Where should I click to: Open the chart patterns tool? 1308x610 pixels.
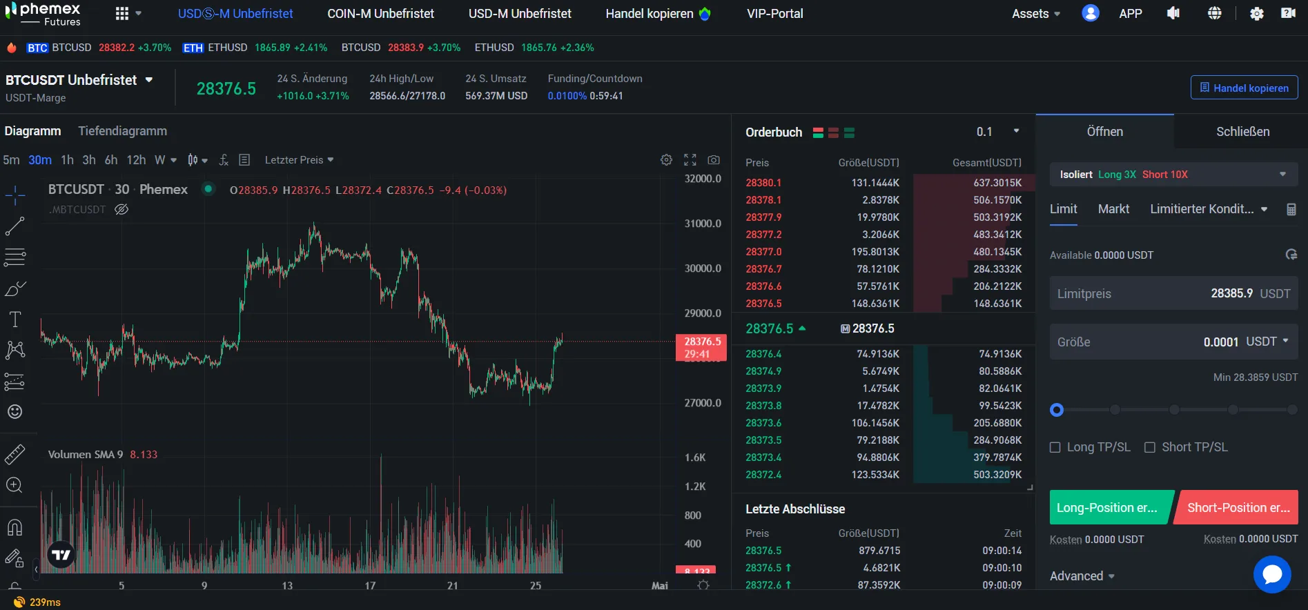14,350
